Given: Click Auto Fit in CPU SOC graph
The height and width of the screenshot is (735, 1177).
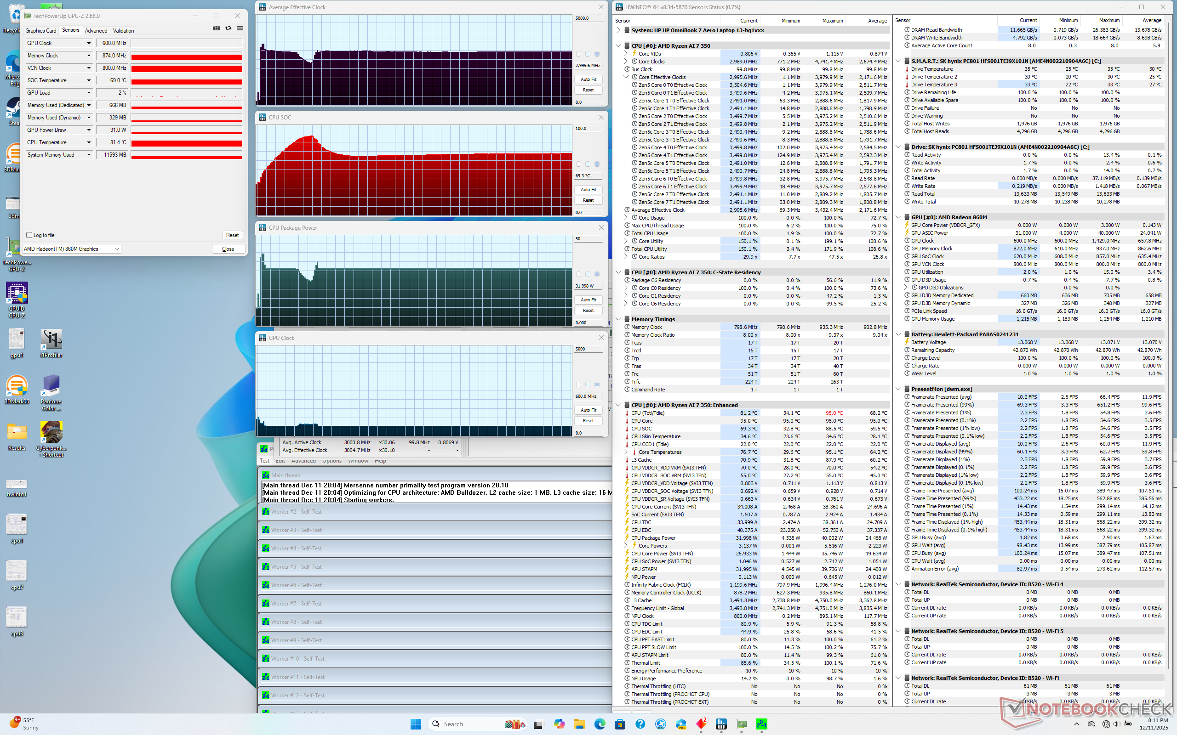Looking at the screenshot, I should (x=588, y=190).
